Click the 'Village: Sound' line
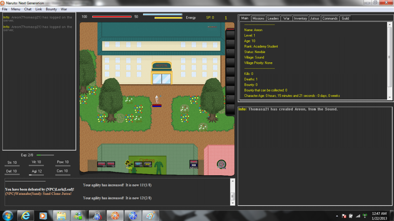The width and height of the screenshot is (394, 221). tap(254, 57)
